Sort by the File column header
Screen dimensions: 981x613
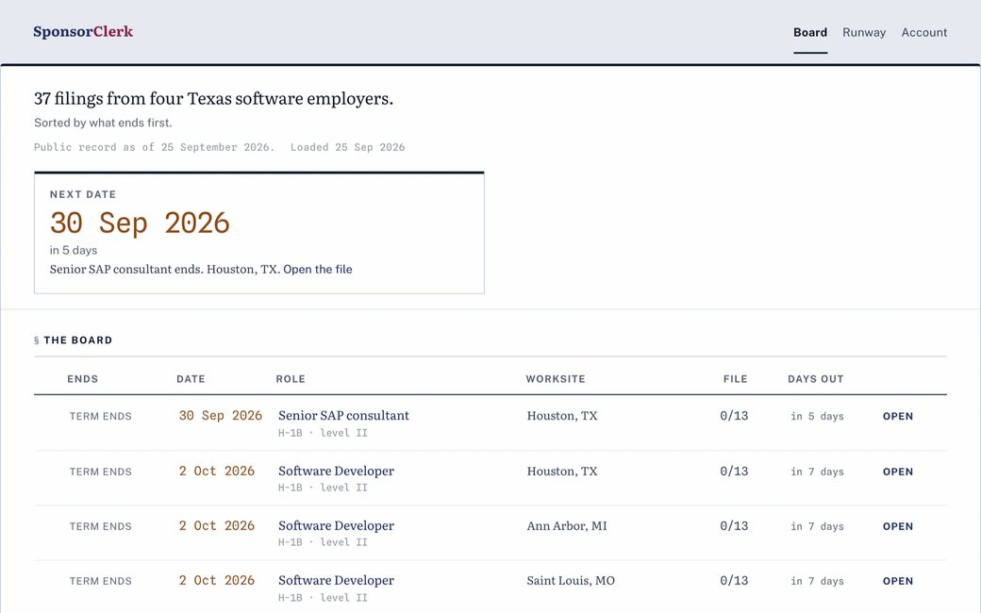pyautogui.click(x=735, y=379)
